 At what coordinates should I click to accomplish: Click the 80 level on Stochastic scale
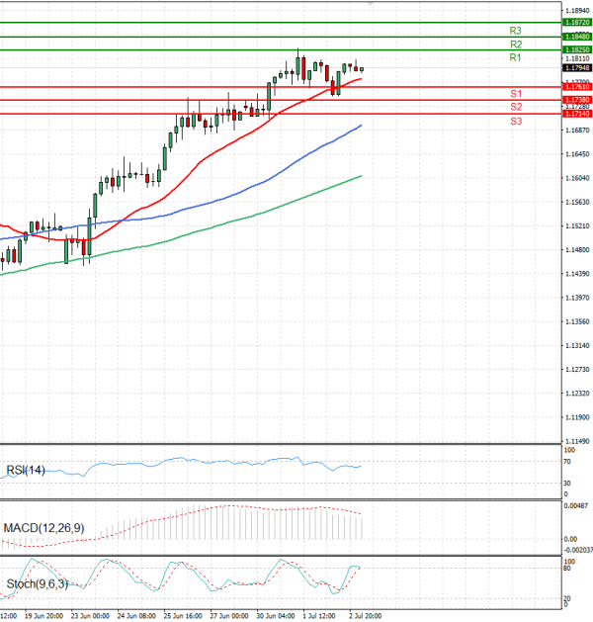point(567,569)
